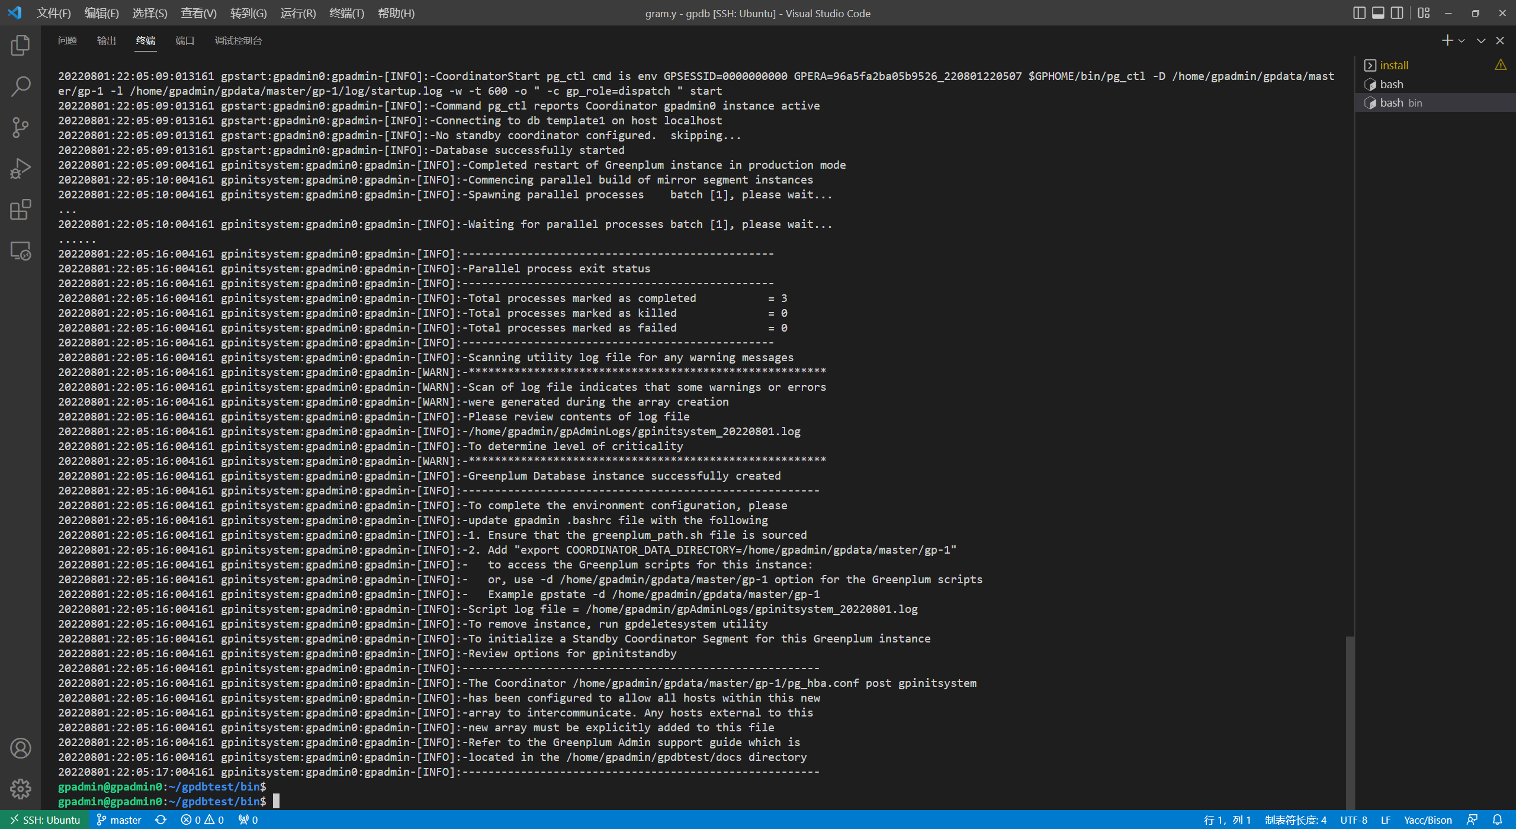Viewport: 1516px width, 829px height.
Task: Open the 帮助(H) menu
Action: (396, 13)
